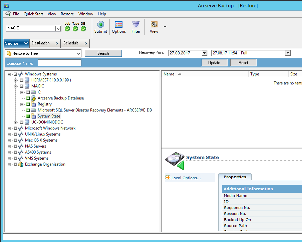Click the Registry tree icon
The width and height of the screenshot is (302, 242).
pyautogui.click(x=33, y=104)
